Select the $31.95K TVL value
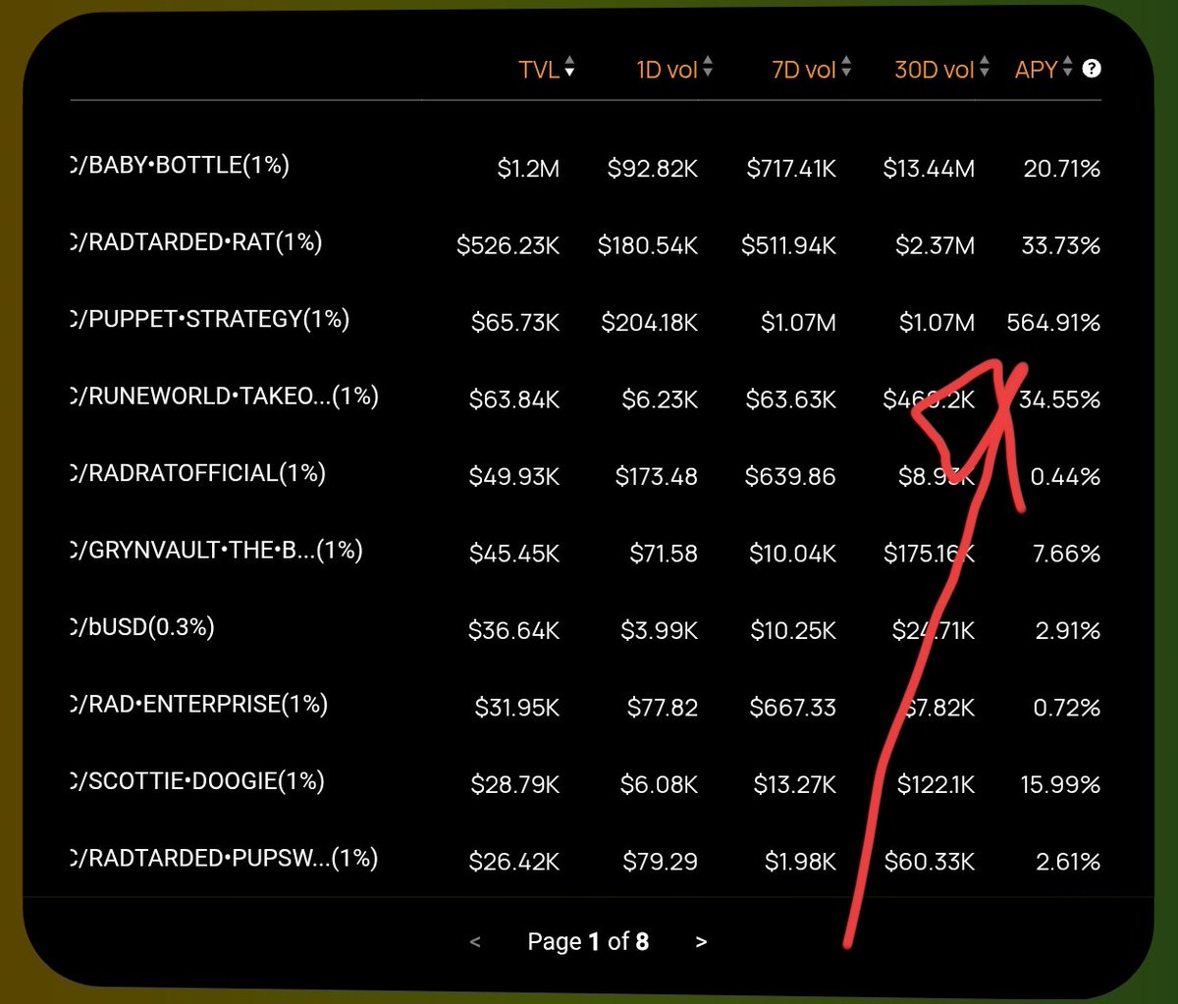The width and height of the screenshot is (1178, 1004). (517, 708)
